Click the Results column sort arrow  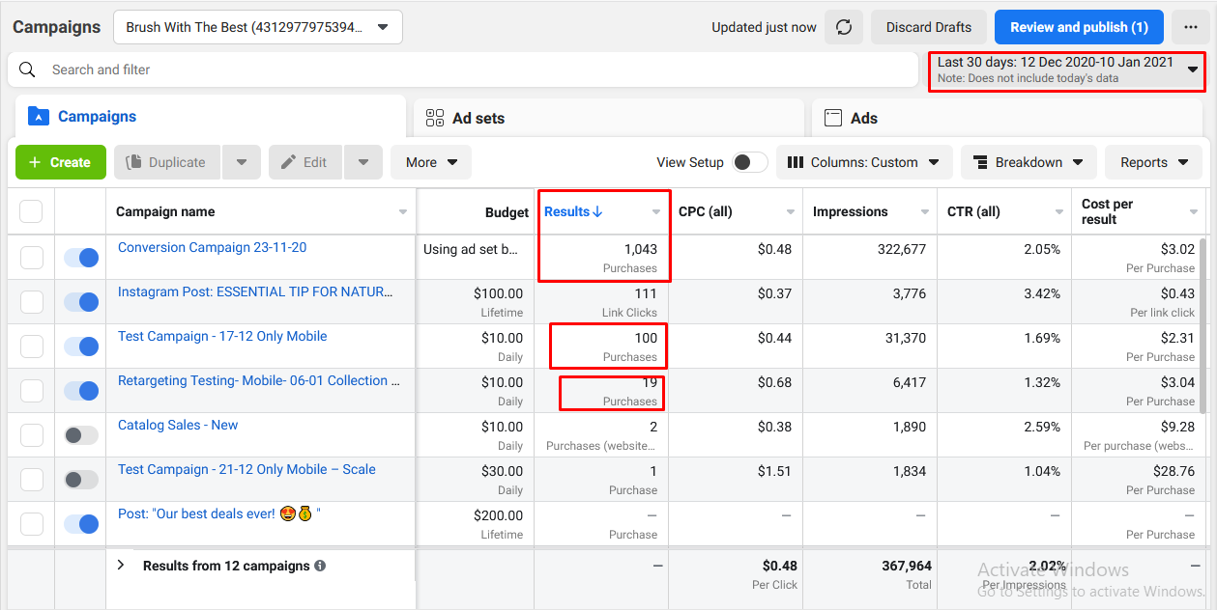(597, 211)
